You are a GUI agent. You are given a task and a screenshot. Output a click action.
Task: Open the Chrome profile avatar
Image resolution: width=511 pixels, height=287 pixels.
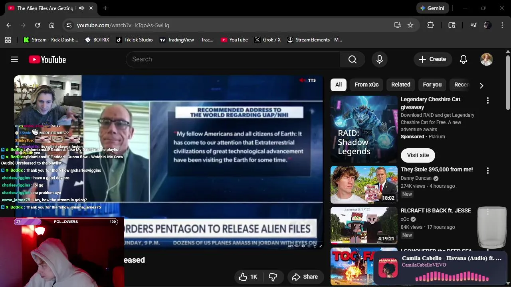pos(487,25)
